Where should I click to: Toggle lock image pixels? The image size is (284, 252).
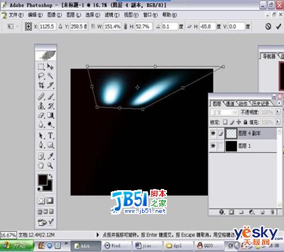click(x=232, y=122)
